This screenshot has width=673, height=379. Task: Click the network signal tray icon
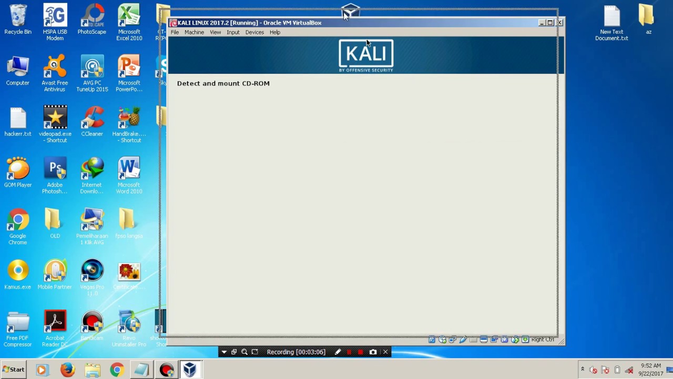click(629, 370)
